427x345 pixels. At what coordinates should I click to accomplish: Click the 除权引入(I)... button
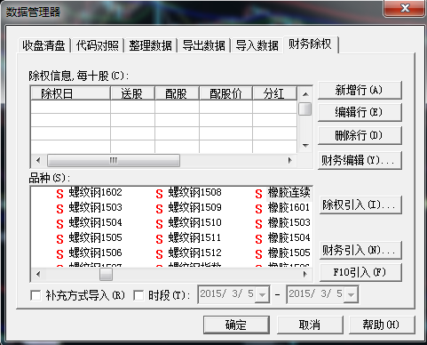tap(360, 205)
